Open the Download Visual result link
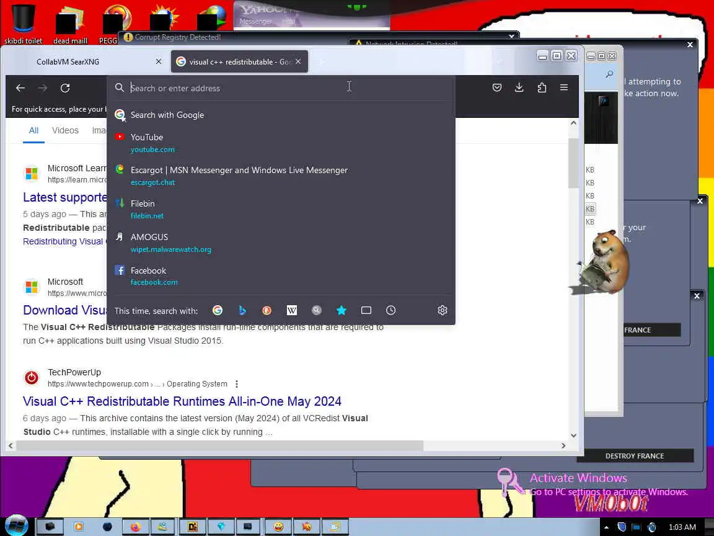This screenshot has height=536, width=714. pyautogui.click(x=64, y=310)
